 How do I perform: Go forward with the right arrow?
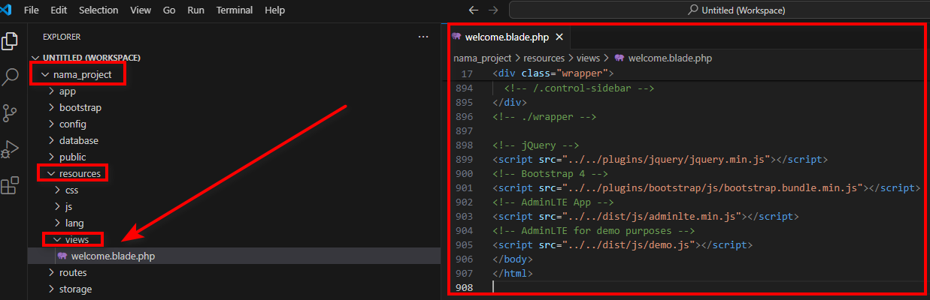(493, 10)
